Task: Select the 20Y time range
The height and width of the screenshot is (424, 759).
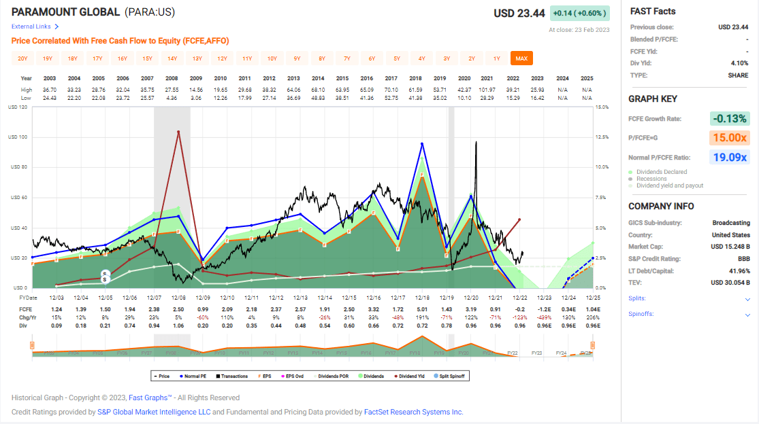Action: coord(22,58)
